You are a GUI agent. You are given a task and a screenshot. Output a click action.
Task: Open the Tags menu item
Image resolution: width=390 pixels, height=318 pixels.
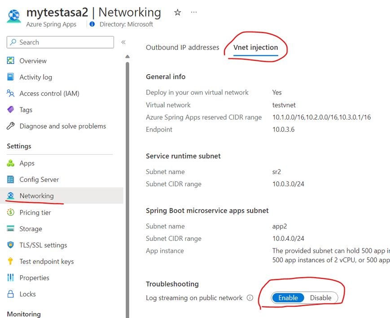26,110
